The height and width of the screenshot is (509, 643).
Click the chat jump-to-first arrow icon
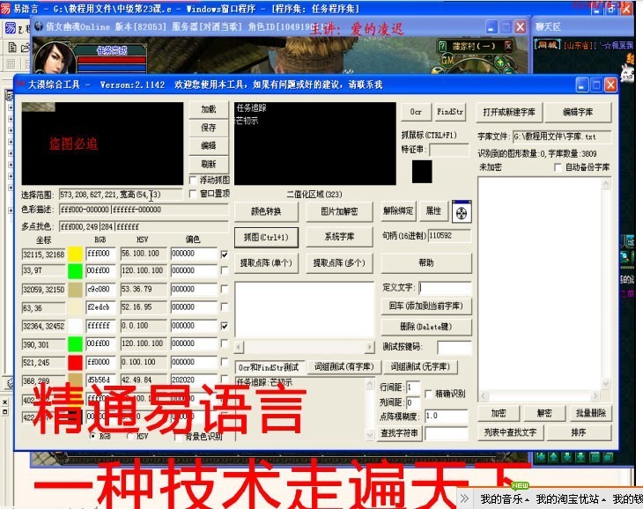(541, 457)
